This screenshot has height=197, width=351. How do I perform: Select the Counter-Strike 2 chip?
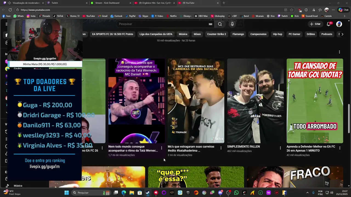[217, 34]
